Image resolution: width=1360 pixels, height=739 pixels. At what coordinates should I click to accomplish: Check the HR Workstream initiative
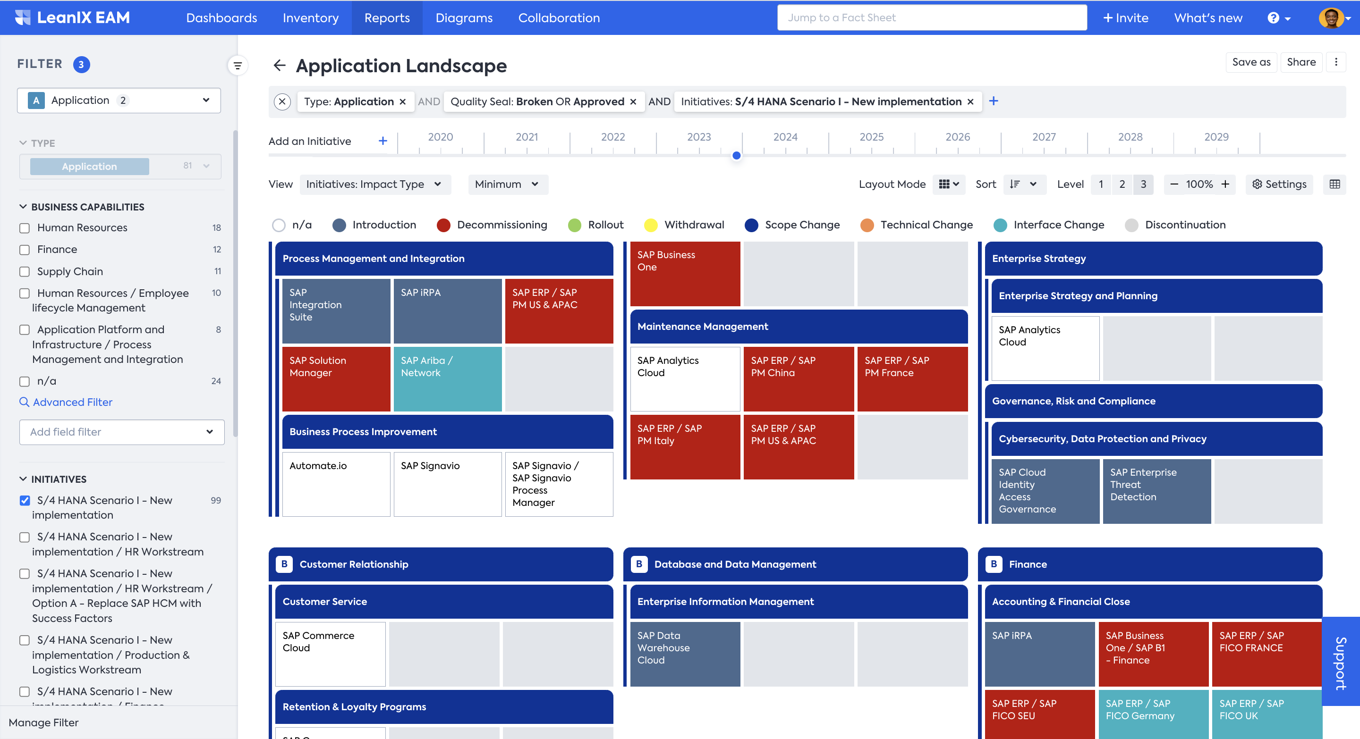24,537
